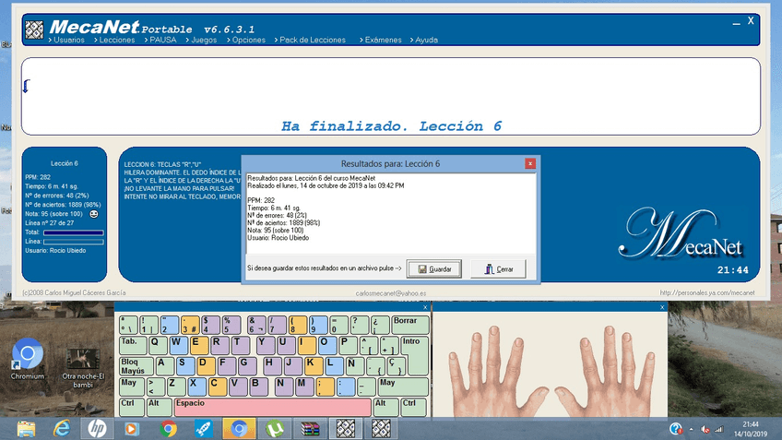
Task: Click the help notification tray icon
Action: (676, 429)
